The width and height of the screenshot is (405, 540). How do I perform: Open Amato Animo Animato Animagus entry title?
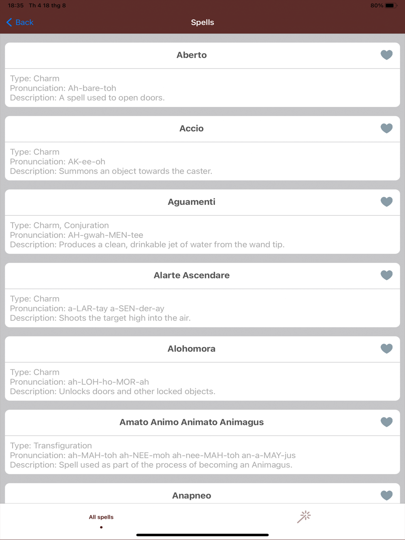192,422
